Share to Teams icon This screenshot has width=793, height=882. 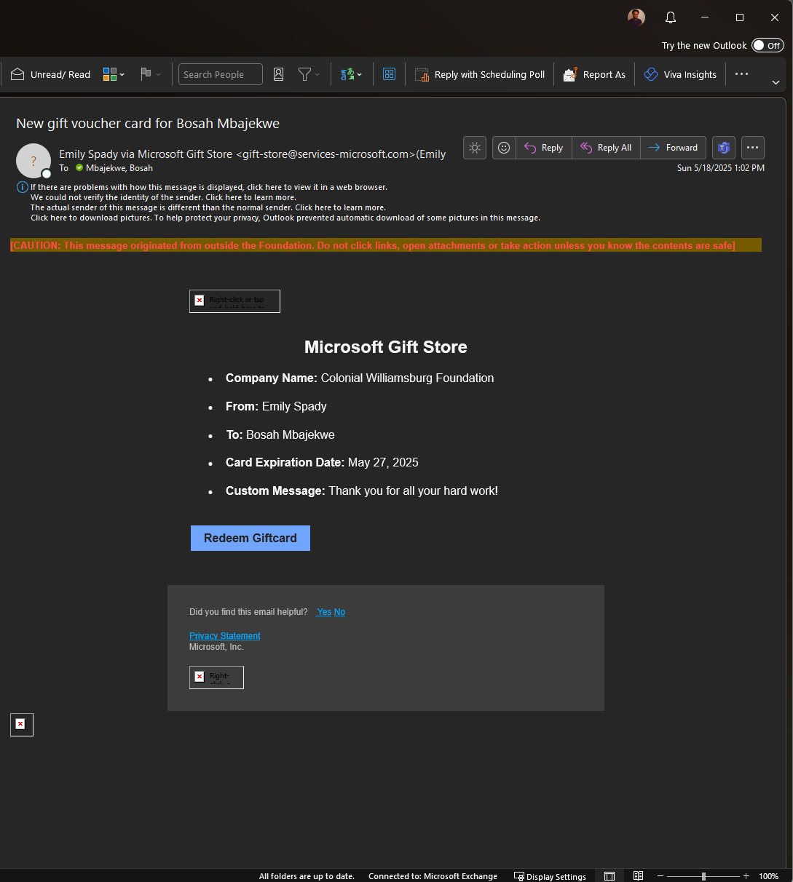pyautogui.click(x=724, y=148)
